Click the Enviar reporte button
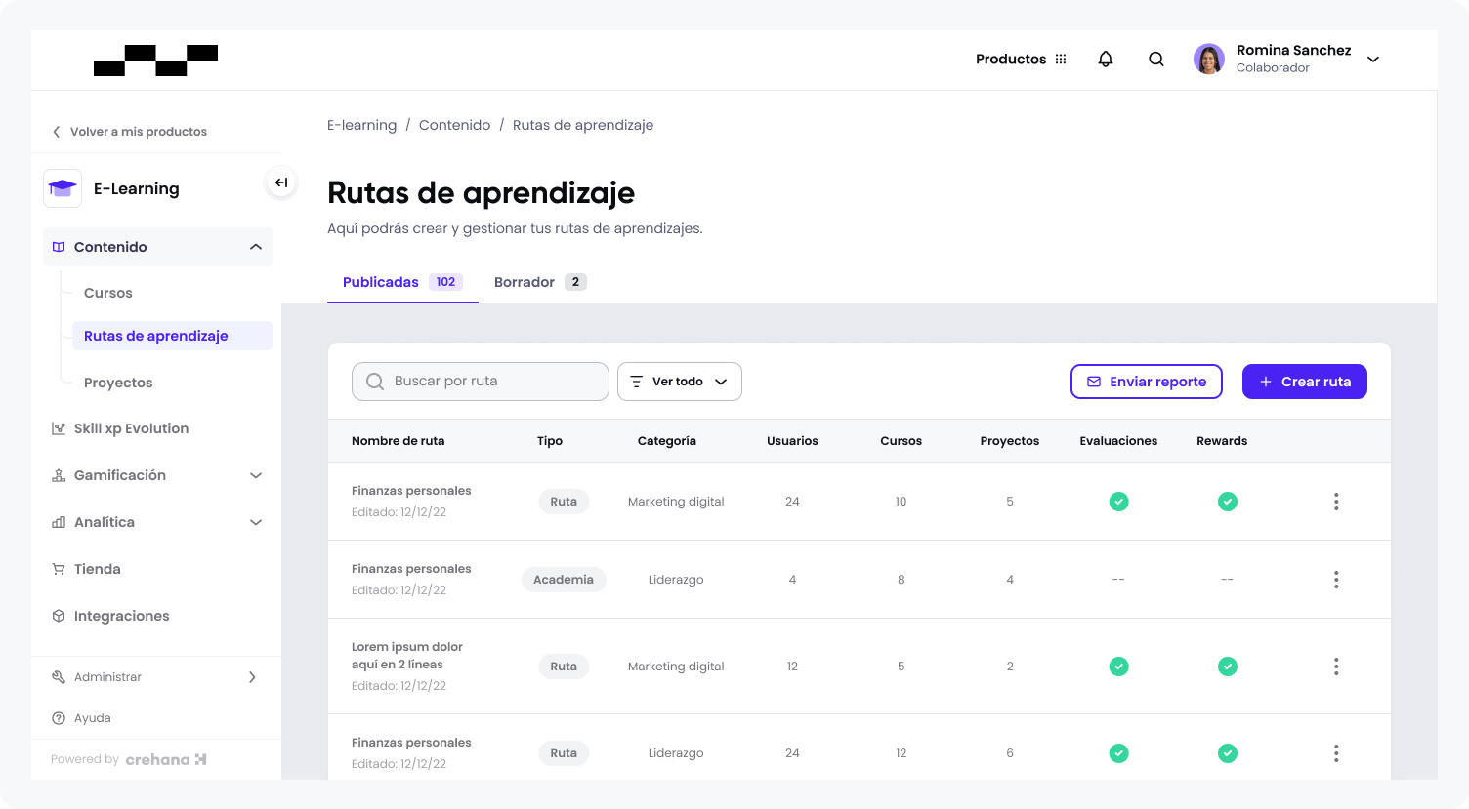The width and height of the screenshot is (1469, 809). coord(1147,382)
